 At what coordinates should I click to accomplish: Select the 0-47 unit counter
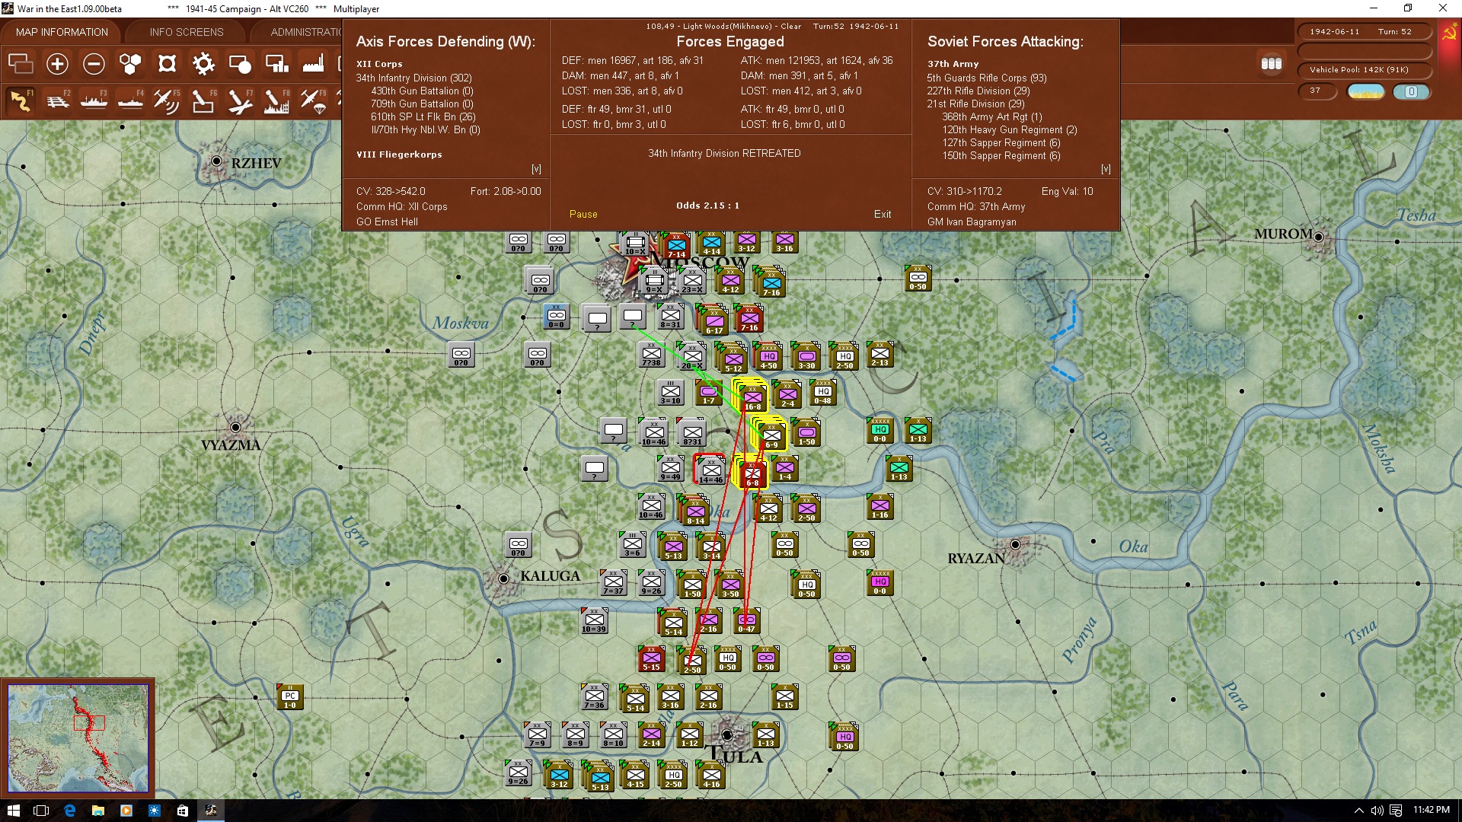[x=746, y=620]
